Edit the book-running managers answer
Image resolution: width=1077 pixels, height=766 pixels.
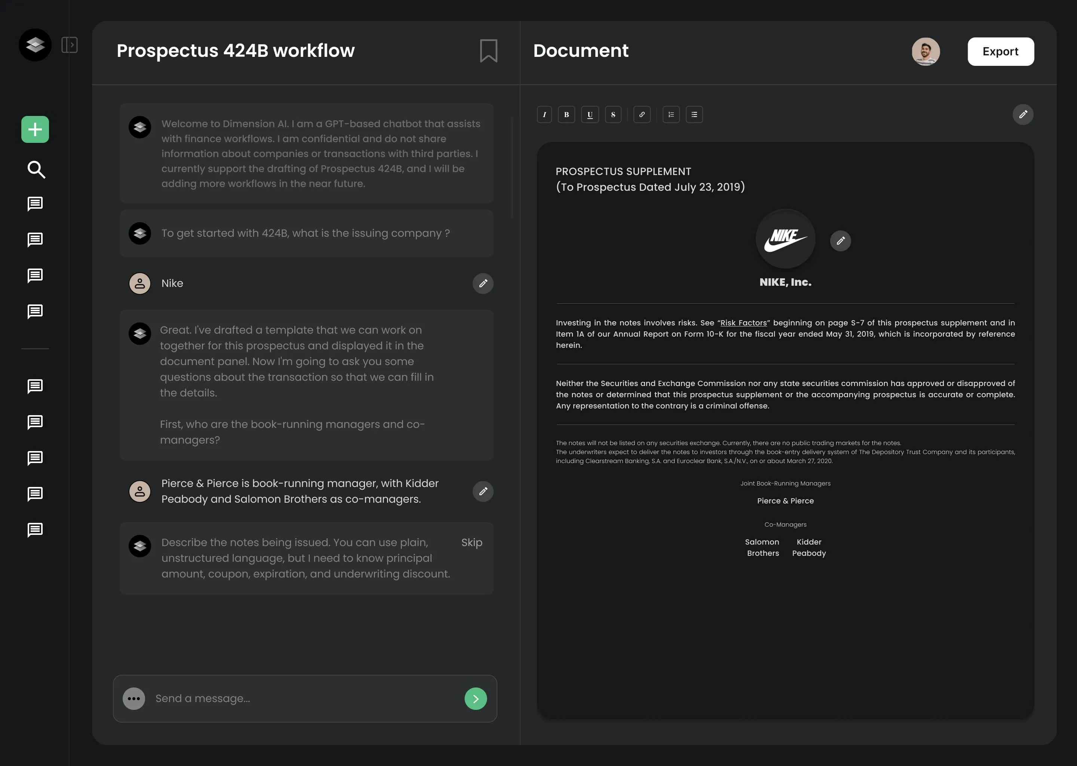tap(482, 491)
